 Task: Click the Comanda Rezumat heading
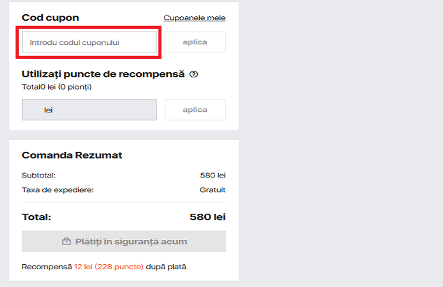point(72,156)
